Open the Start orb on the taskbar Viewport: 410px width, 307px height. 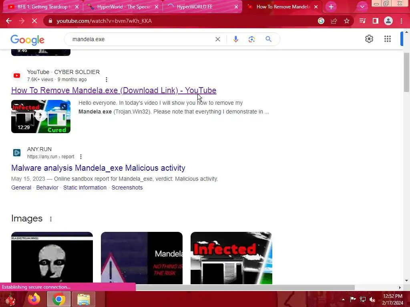pyautogui.click(x=10, y=299)
